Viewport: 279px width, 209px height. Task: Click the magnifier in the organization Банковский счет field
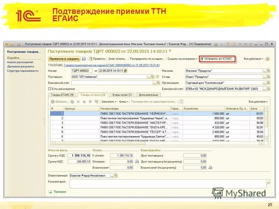pyautogui.click(x=268, y=89)
